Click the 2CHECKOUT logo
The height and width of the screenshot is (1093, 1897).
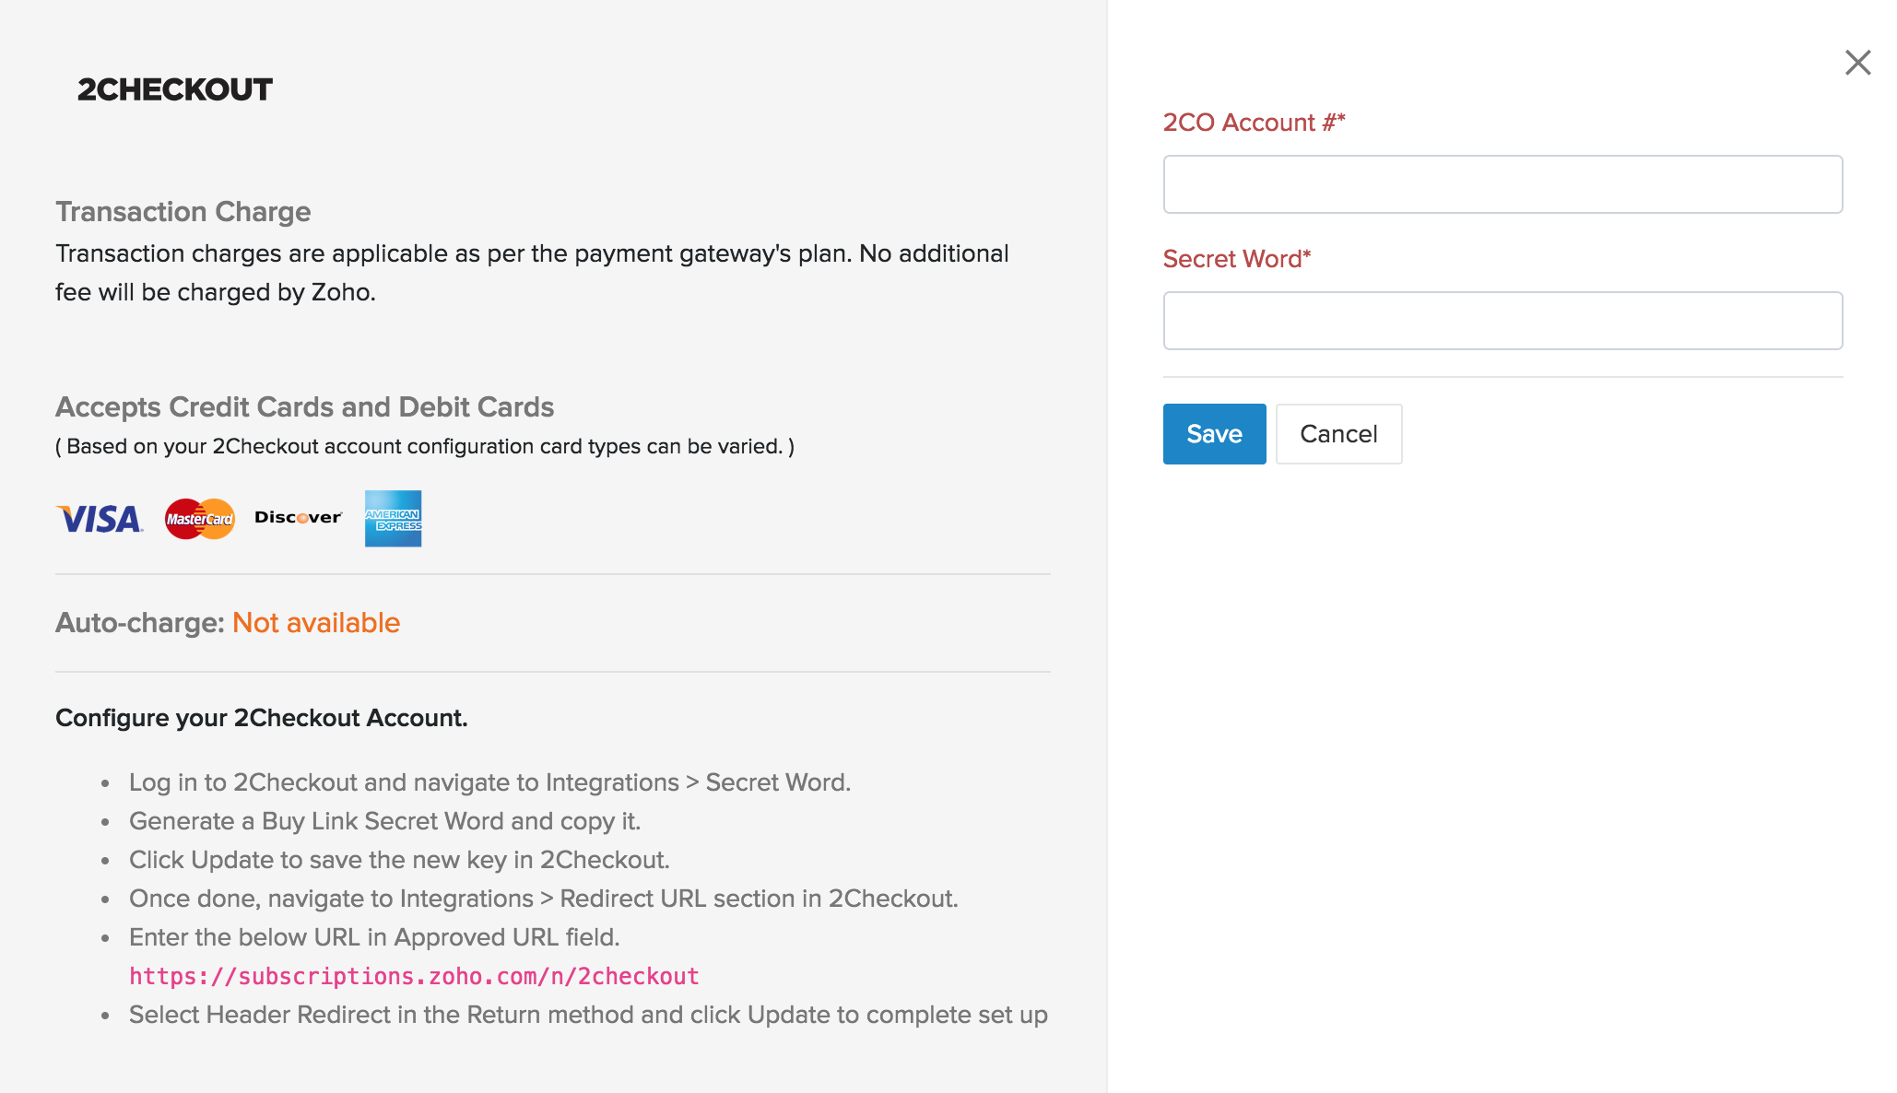(x=175, y=89)
